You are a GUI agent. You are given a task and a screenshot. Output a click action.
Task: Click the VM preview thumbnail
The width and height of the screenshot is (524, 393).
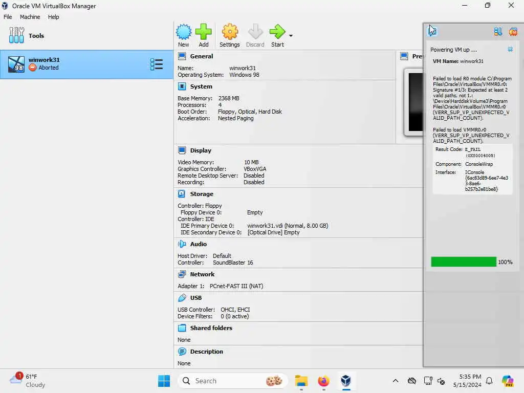(414, 102)
